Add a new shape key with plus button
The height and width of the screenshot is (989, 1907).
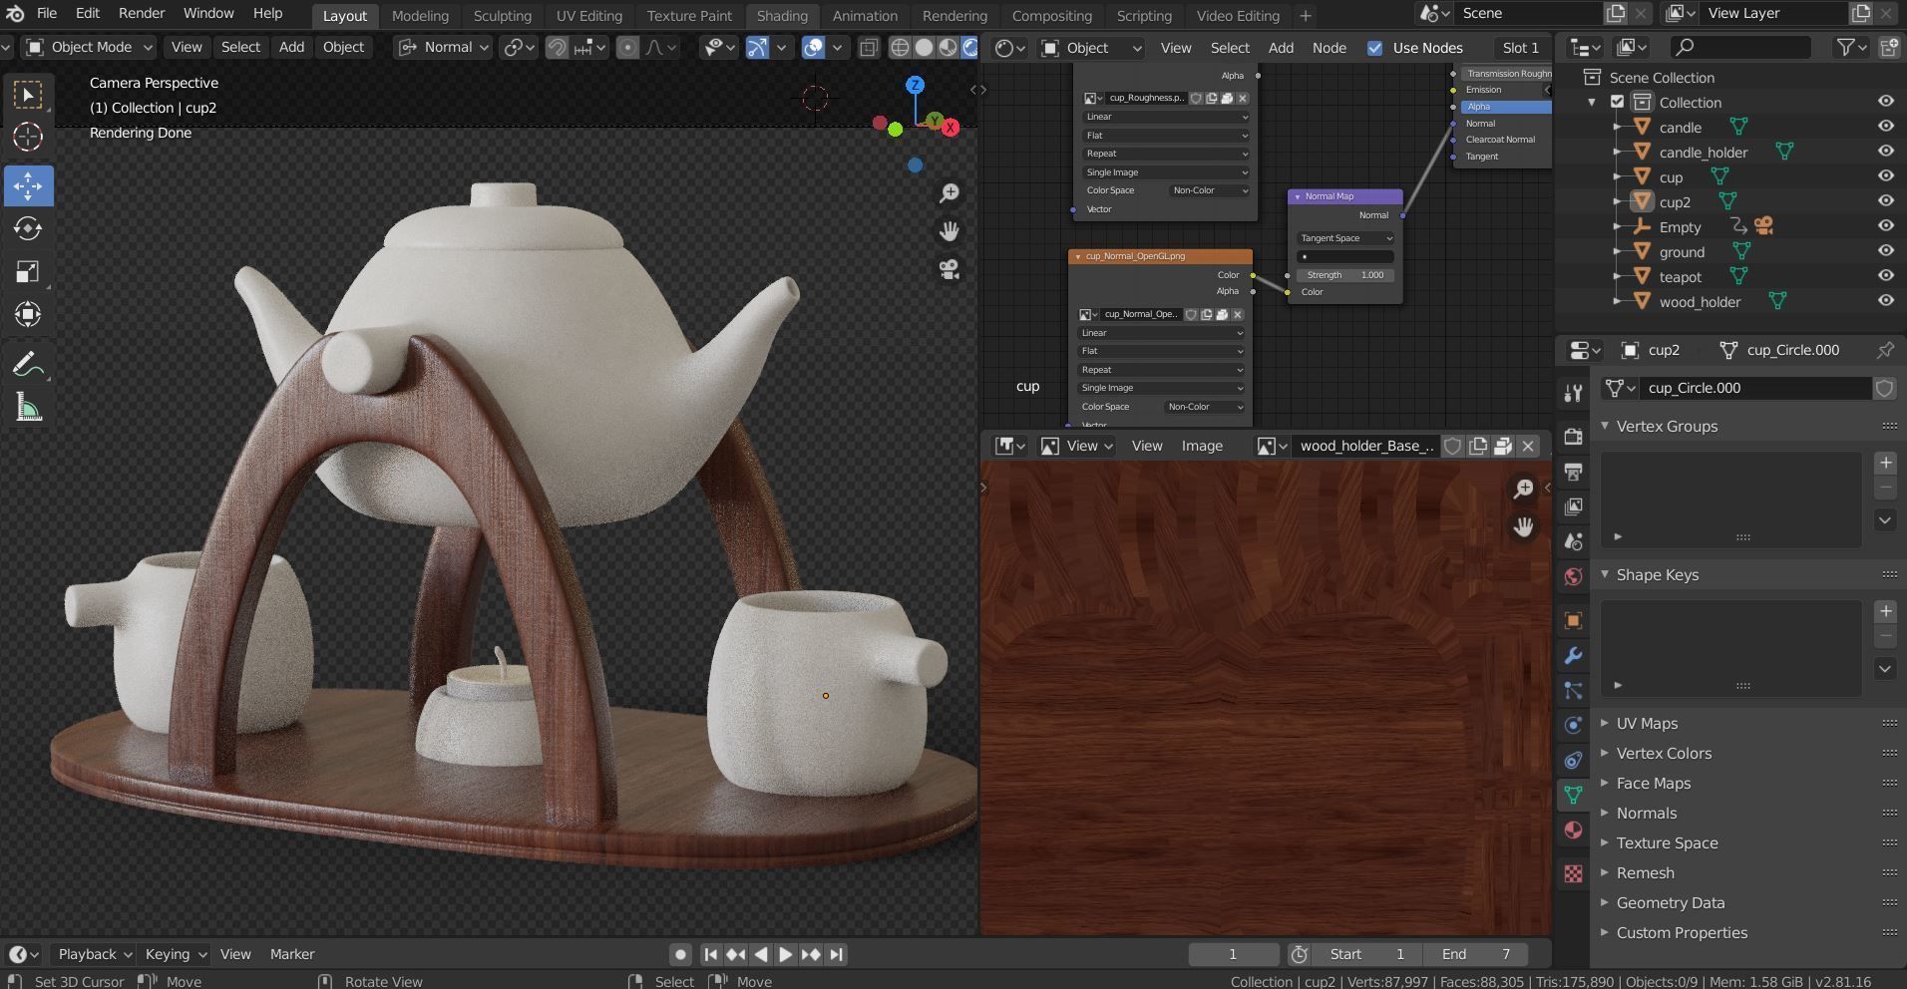coord(1885,611)
